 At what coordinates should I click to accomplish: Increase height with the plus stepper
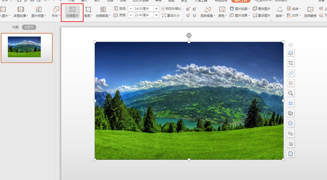[157, 9]
